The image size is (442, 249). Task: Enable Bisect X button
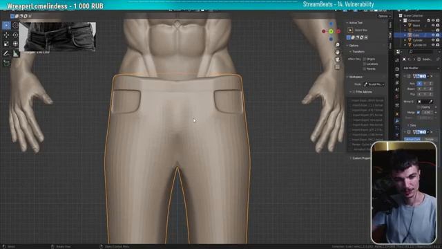[x=419, y=89]
